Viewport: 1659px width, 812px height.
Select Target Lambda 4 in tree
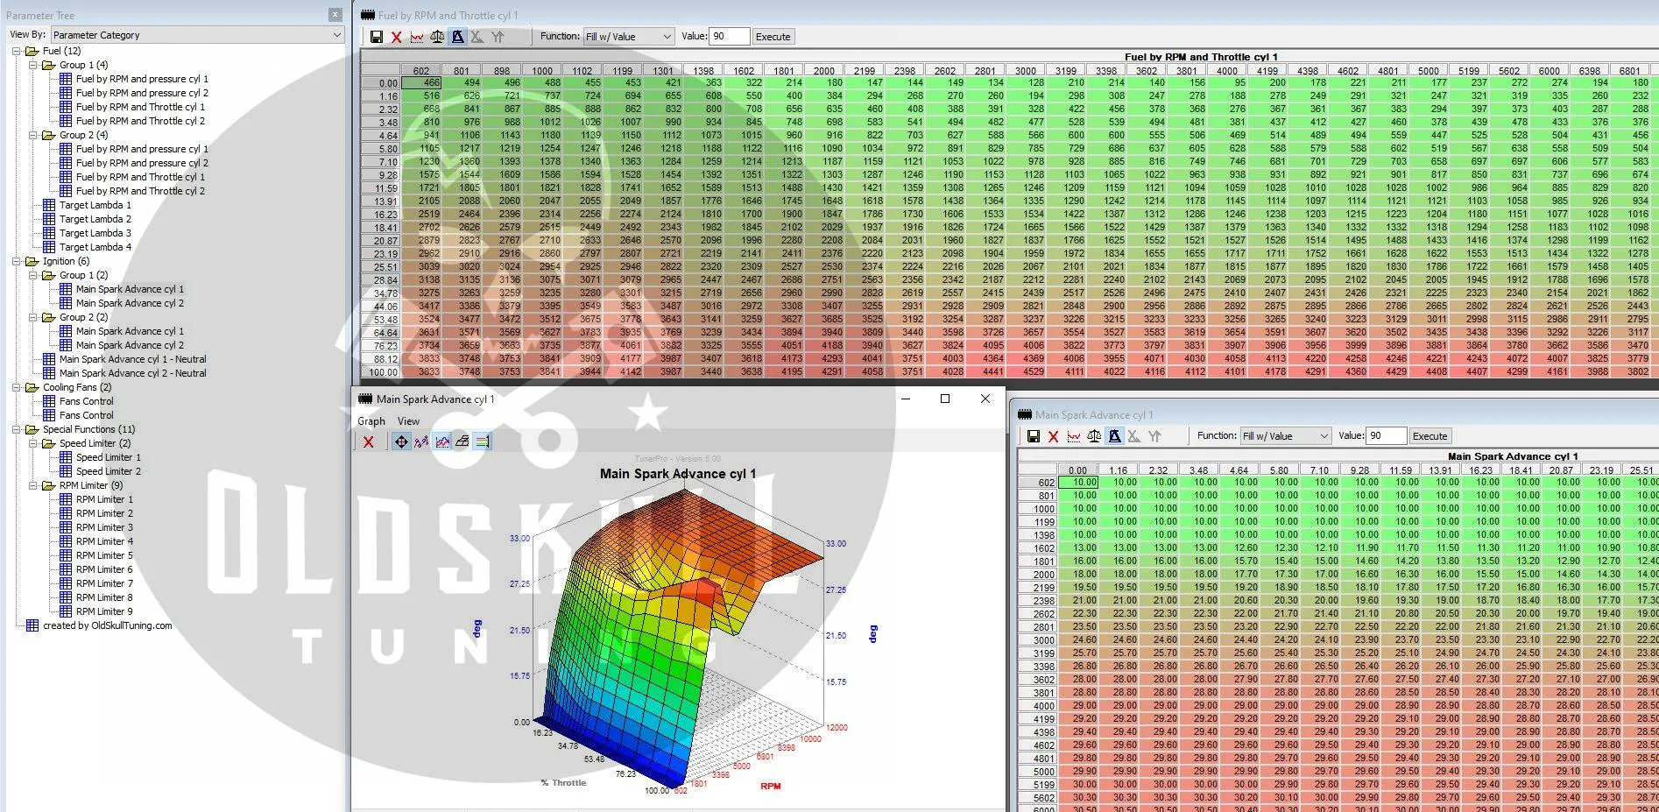click(x=95, y=247)
